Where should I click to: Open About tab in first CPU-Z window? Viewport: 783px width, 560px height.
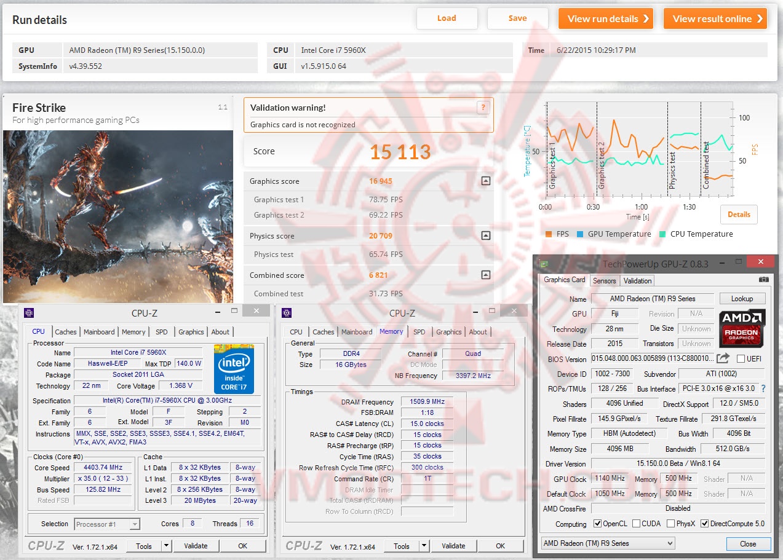tap(220, 332)
